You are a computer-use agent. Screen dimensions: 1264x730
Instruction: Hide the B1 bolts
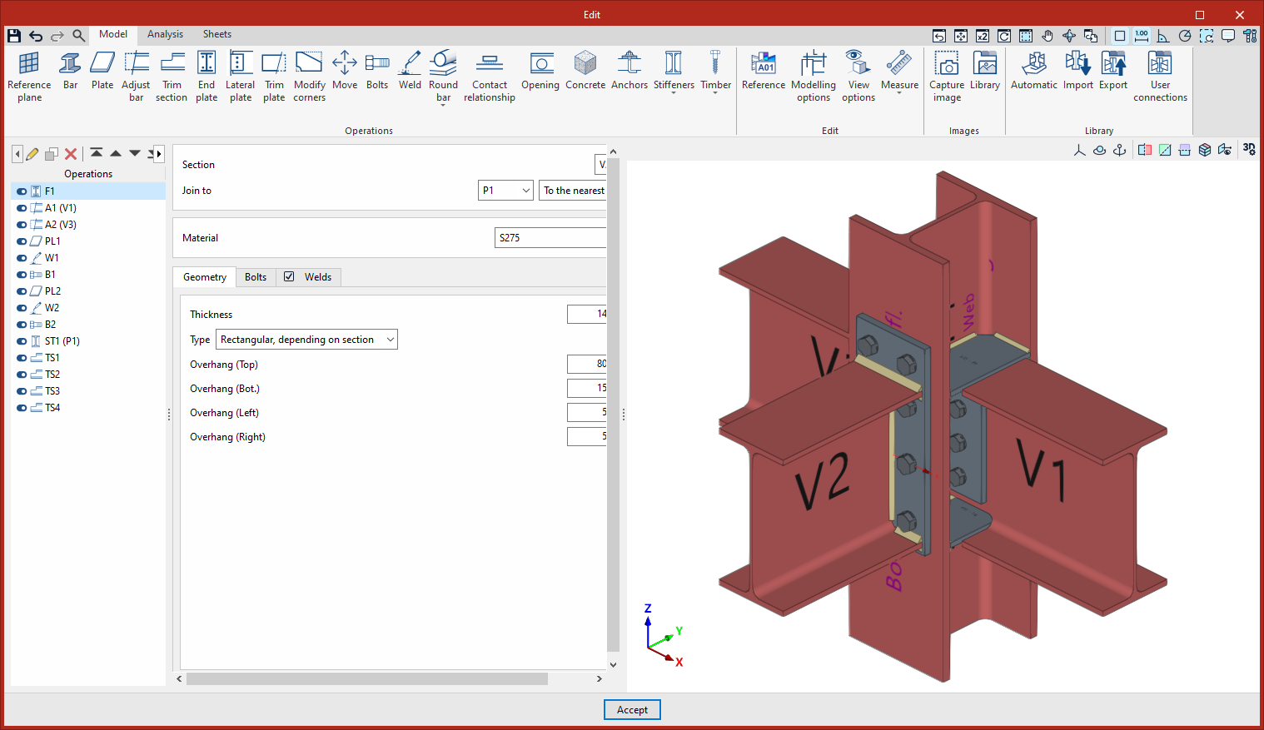point(22,275)
